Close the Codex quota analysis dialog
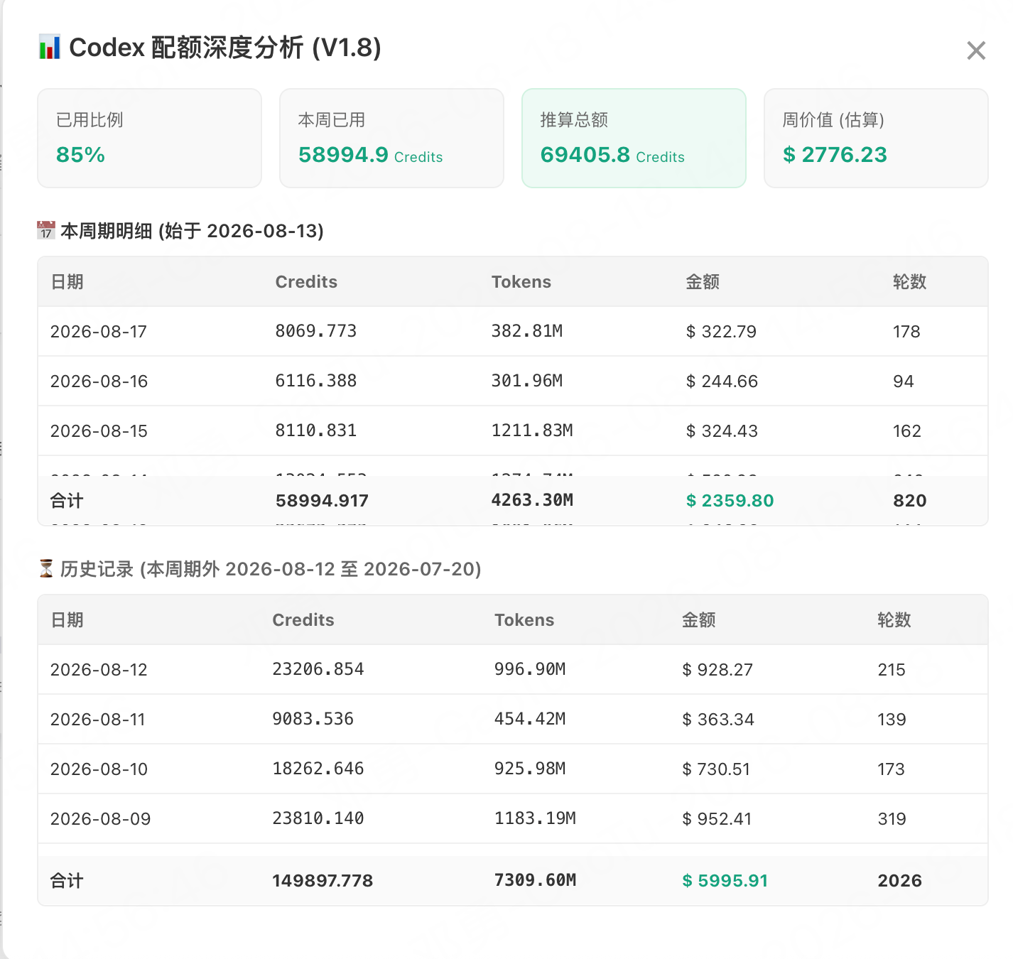Viewport: 1013px width, 959px height. 976,50
